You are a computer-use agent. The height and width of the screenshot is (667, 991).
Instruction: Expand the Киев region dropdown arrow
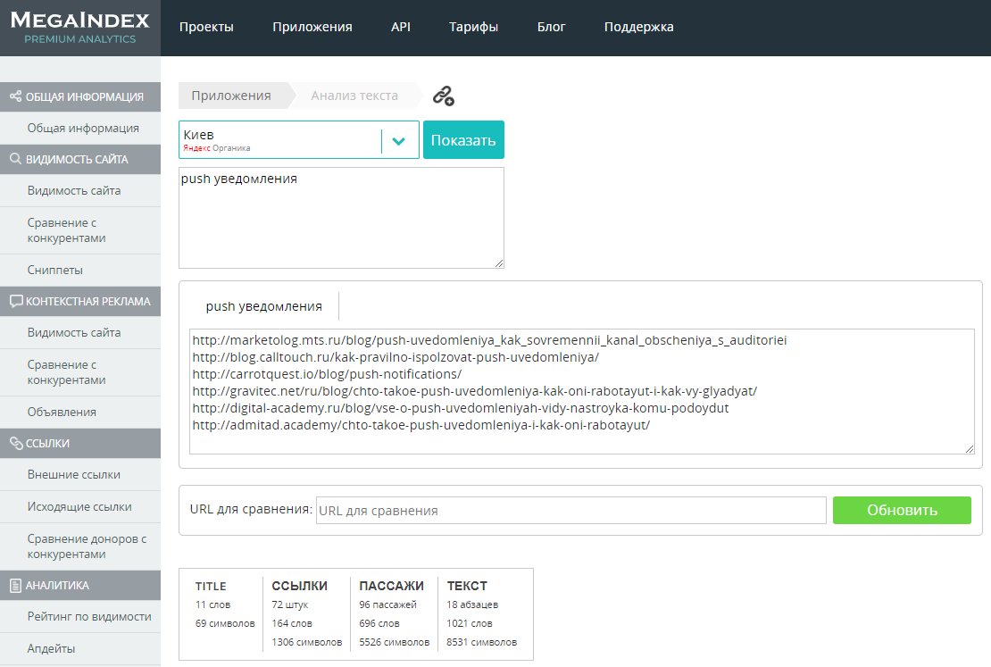tap(399, 141)
